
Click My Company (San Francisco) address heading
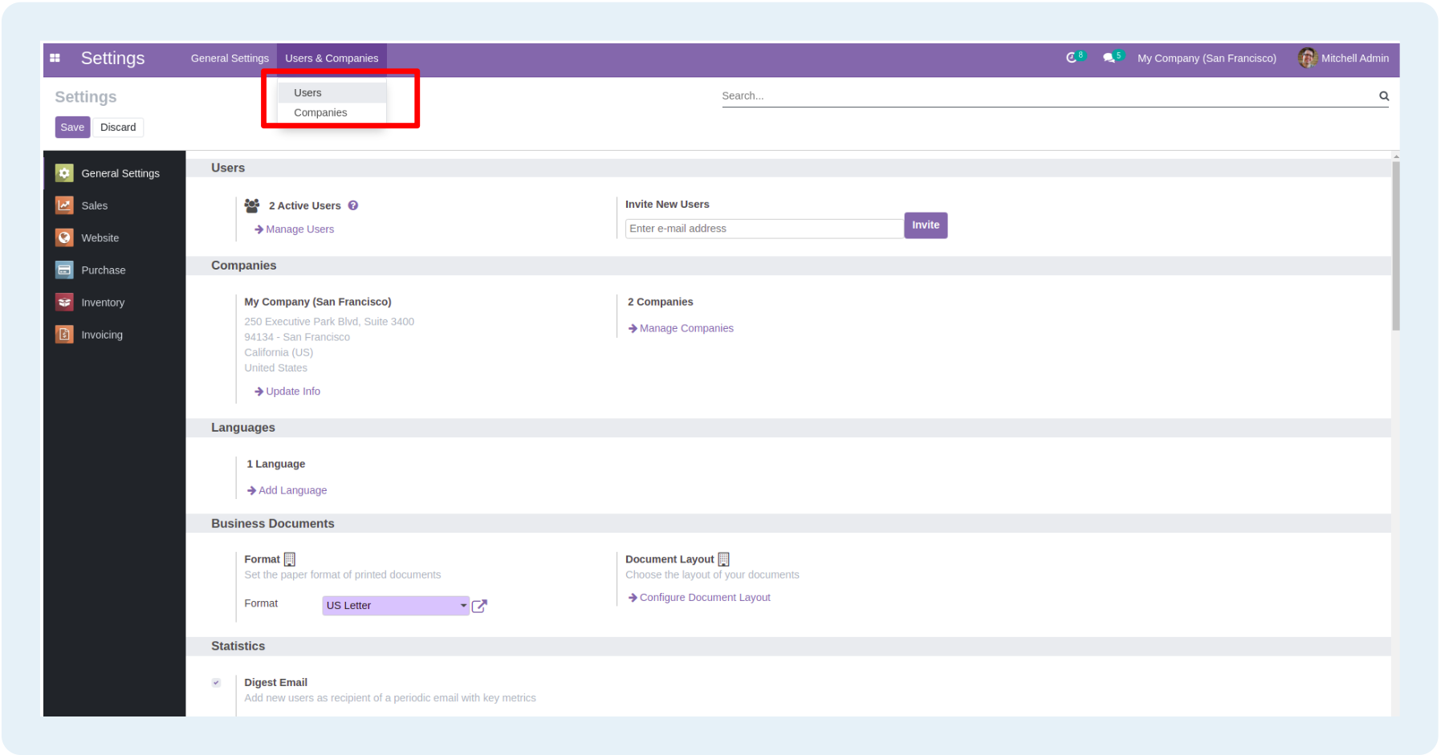coord(318,302)
